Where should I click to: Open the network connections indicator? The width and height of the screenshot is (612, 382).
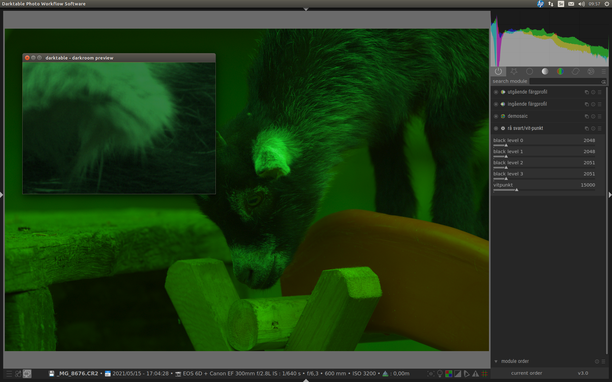[551, 4]
